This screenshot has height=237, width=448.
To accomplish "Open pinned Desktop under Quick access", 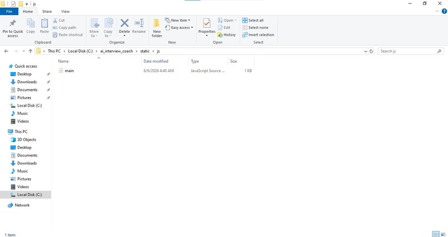I will pos(24,74).
